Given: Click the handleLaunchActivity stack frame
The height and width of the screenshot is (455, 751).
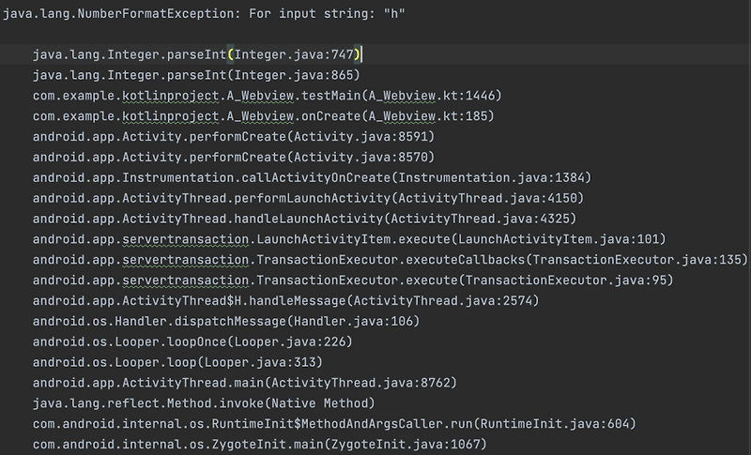Looking at the screenshot, I should click(x=304, y=220).
